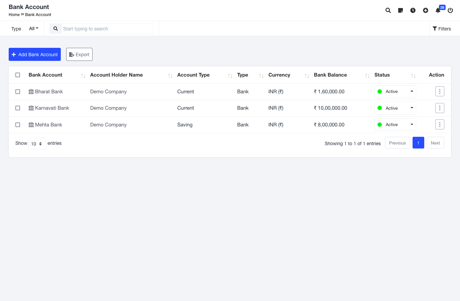Check the Karnavati Bank row checkbox
Image resolution: width=460 pixels, height=301 pixels.
(x=18, y=108)
